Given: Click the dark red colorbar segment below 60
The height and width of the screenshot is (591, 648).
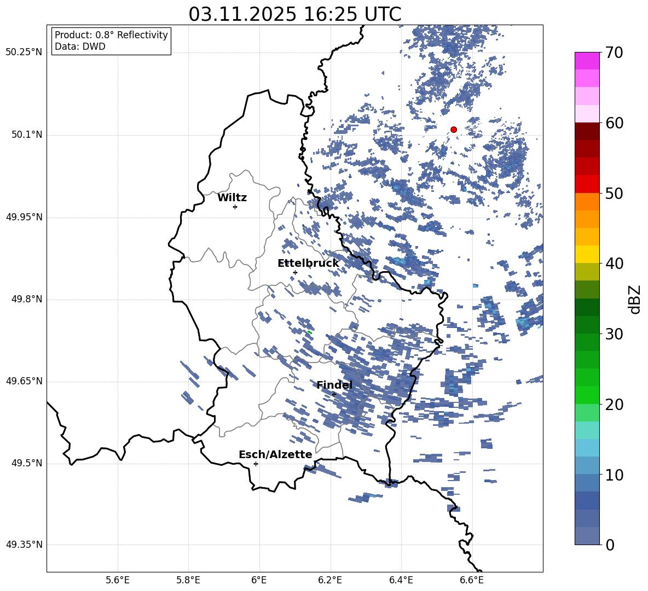Looking at the screenshot, I should 587,131.
